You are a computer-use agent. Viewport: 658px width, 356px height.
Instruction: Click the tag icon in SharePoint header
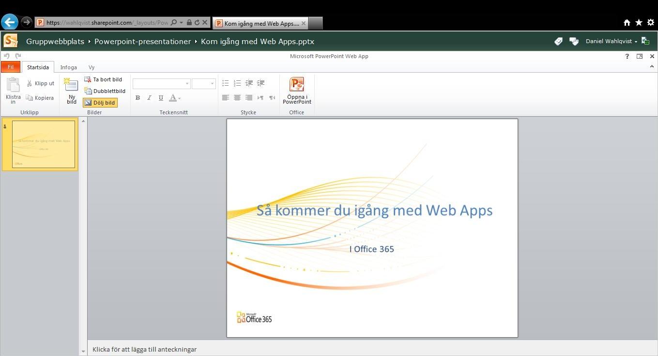pos(558,41)
